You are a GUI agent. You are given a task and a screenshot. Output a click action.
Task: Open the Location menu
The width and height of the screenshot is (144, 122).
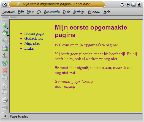[x=9, y=12]
